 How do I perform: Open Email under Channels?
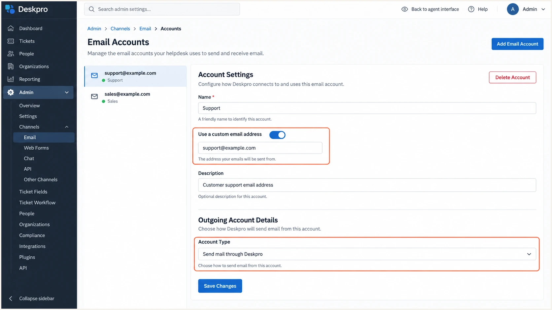[x=44, y=137]
